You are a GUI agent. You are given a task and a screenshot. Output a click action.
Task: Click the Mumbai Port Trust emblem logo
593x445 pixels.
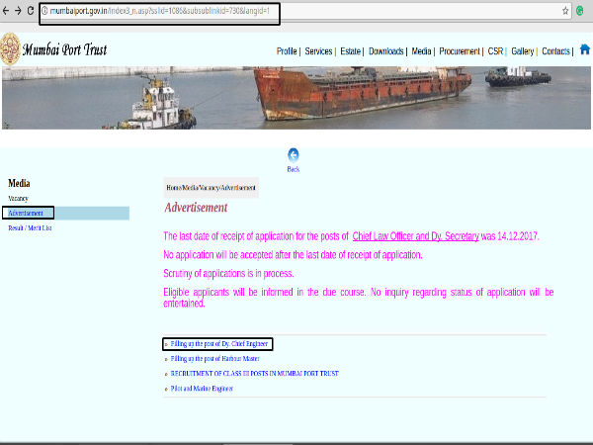point(10,49)
